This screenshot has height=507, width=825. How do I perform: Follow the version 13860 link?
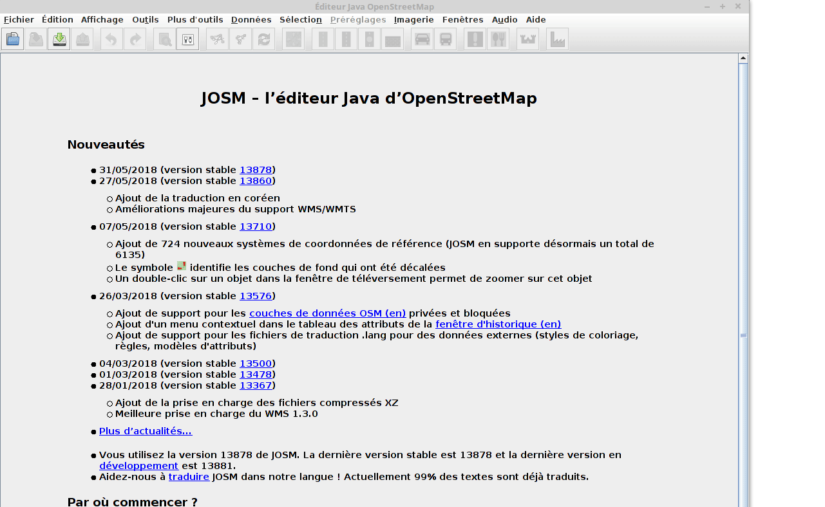[256, 181]
